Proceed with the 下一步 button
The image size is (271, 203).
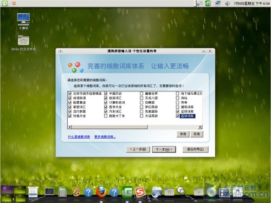tap(164, 149)
